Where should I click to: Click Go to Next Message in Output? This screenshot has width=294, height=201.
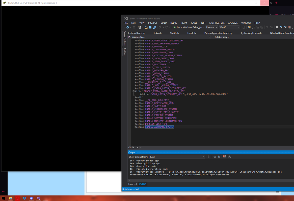point(219,157)
